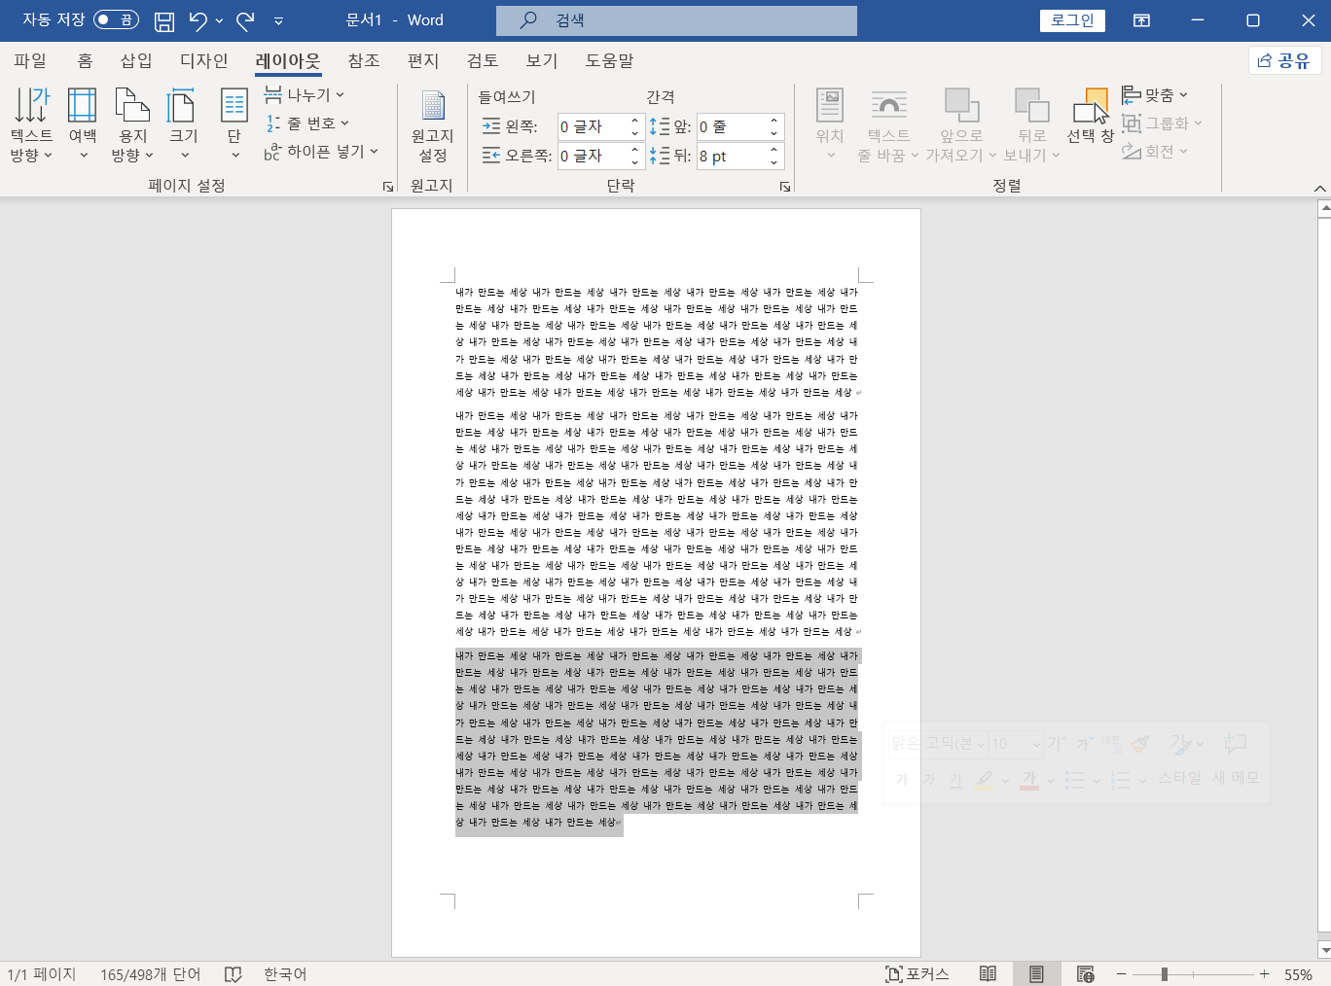The width and height of the screenshot is (1331, 986).
Task: Click the zoom out minus button
Action: tap(1121, 973)
